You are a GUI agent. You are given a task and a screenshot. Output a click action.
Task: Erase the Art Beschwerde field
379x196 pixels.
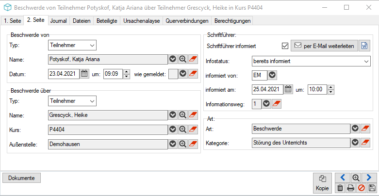pyautogui.click(x=365, y=129)
